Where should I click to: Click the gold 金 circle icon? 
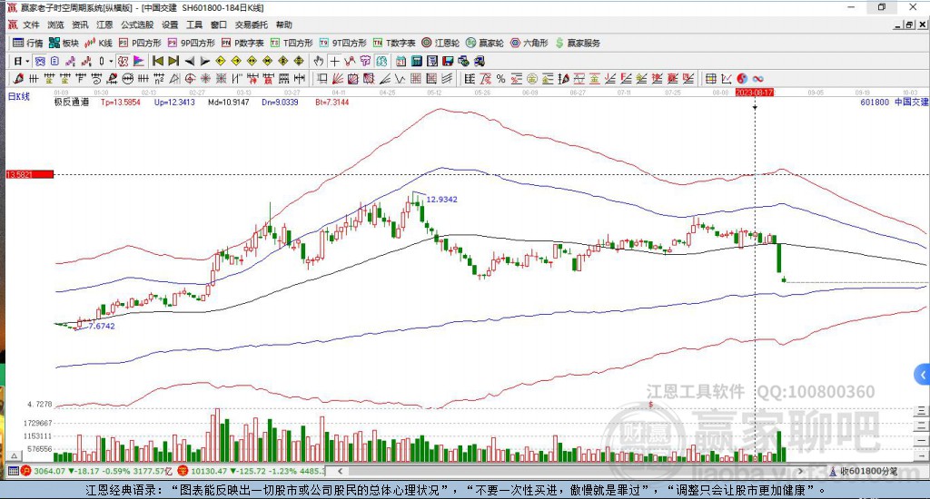(x=532, y=79)
